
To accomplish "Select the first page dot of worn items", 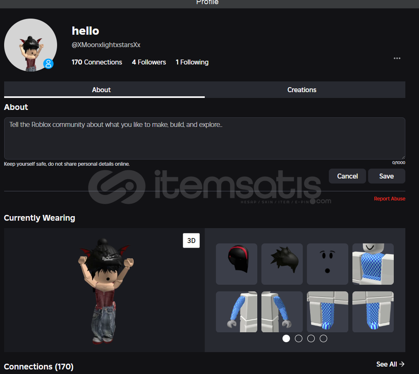I will tap(286, 338).
